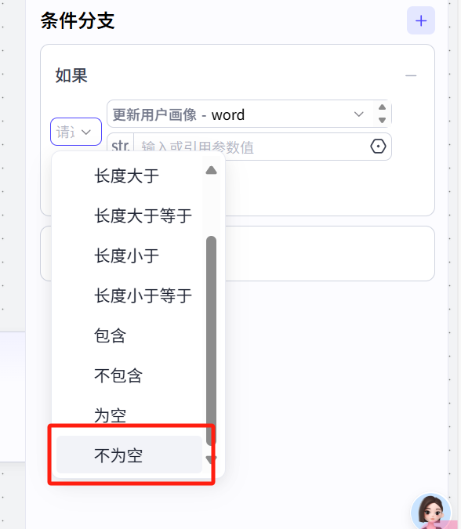Click the up arrow of variable selector scrollbar
The width and height of the screenshot is (461, 529).
click(x=382, y=107)
